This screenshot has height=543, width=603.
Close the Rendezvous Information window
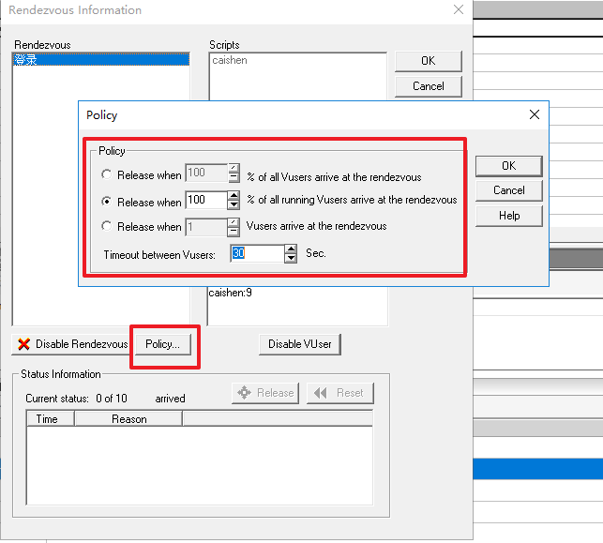tap(458, 9)
